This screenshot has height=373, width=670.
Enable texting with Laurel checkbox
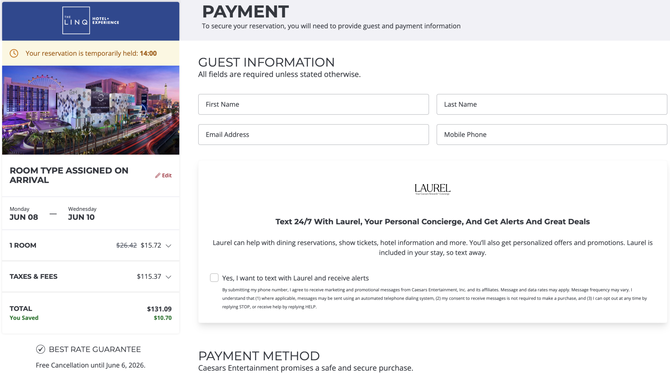tap(214, 278)
